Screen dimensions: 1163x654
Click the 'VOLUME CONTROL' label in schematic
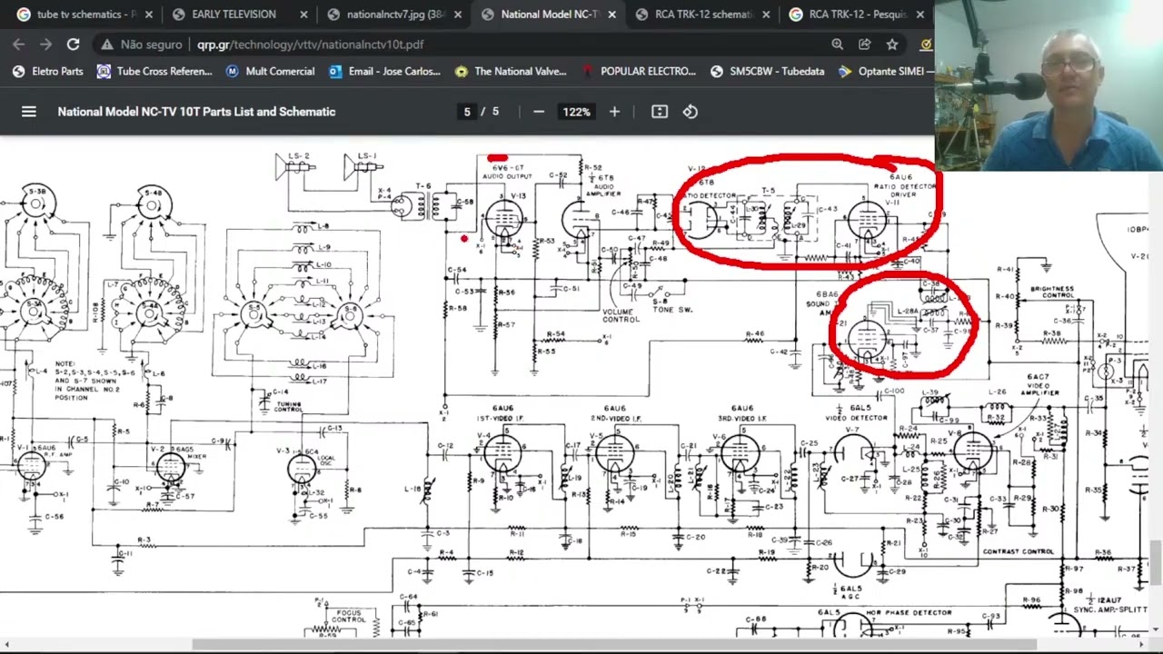(x=621, y=315)
